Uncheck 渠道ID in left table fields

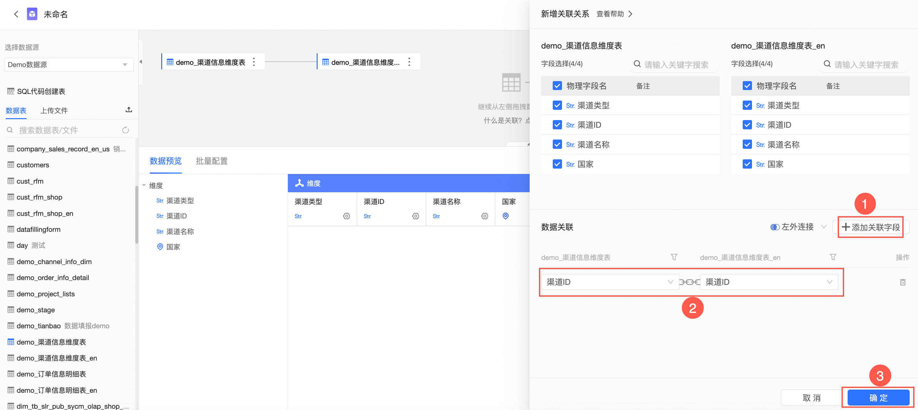click(x=557, y=125)
